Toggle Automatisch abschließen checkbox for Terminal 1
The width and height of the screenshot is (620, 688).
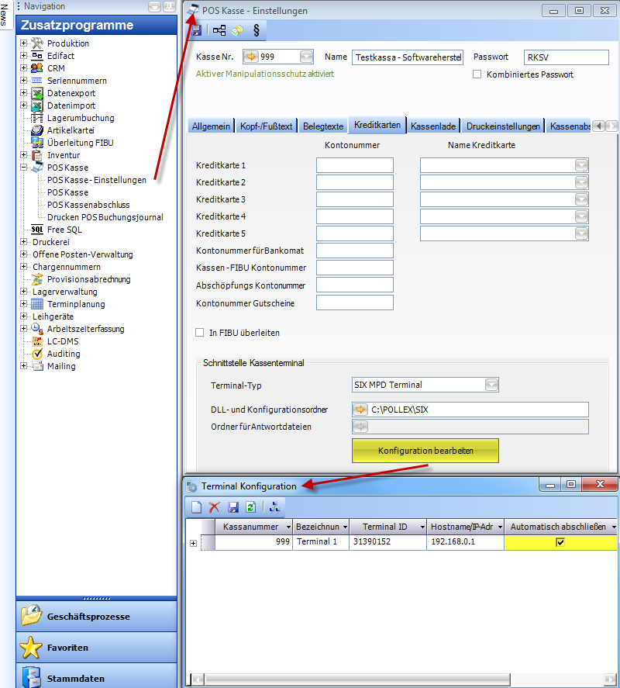click(560, 542)
